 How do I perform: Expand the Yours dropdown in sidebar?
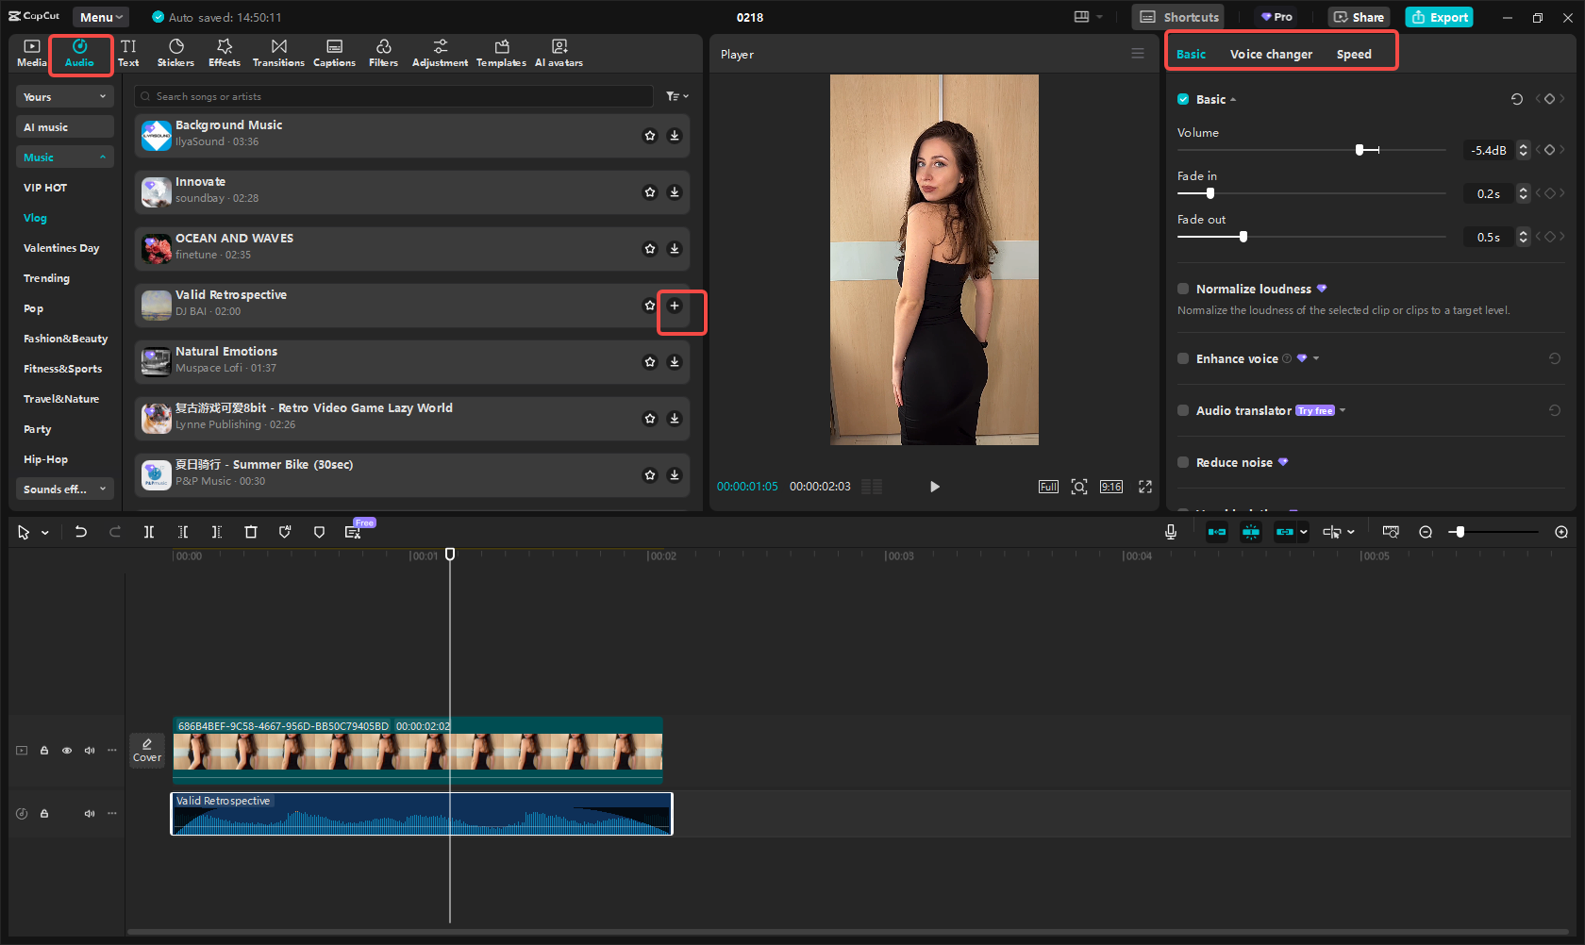tap(64, 97)
